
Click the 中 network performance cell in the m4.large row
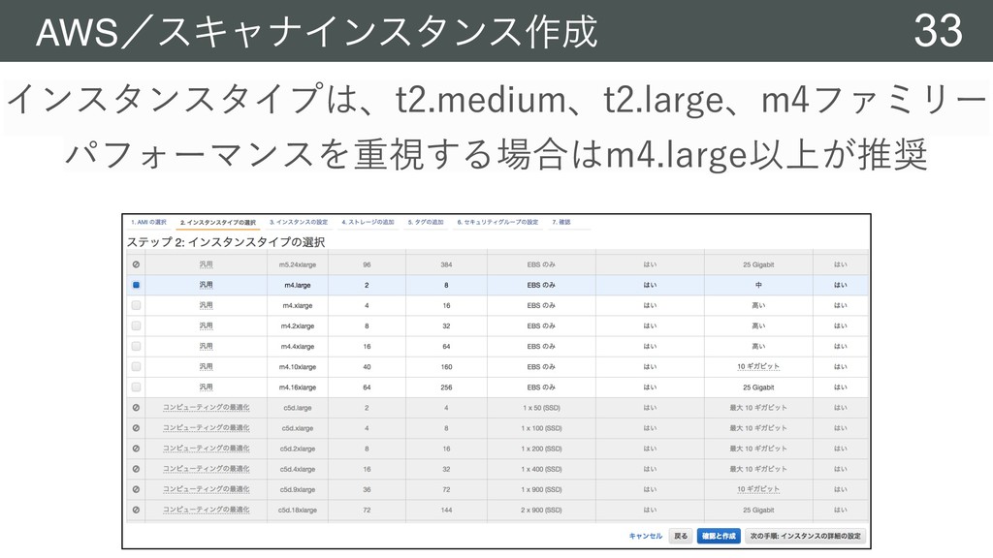758,286
